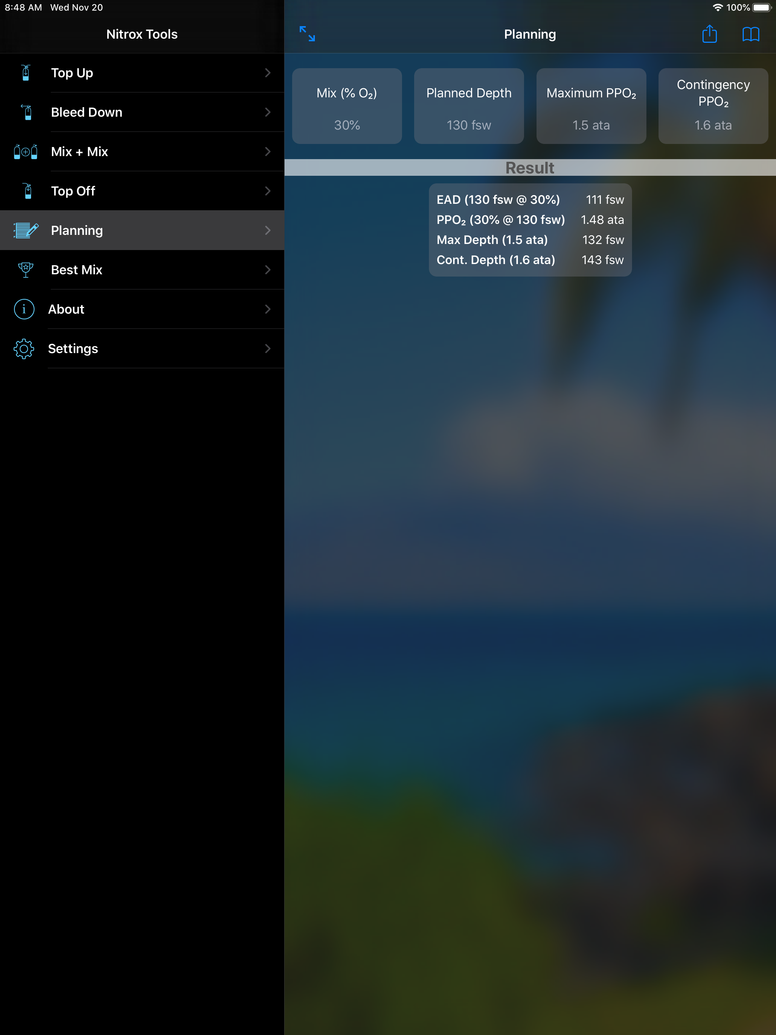Image resolution: width=776 pixels, height=1035 pixels.
Task: Tap the About info circle icon
Action: coord(24,309)
